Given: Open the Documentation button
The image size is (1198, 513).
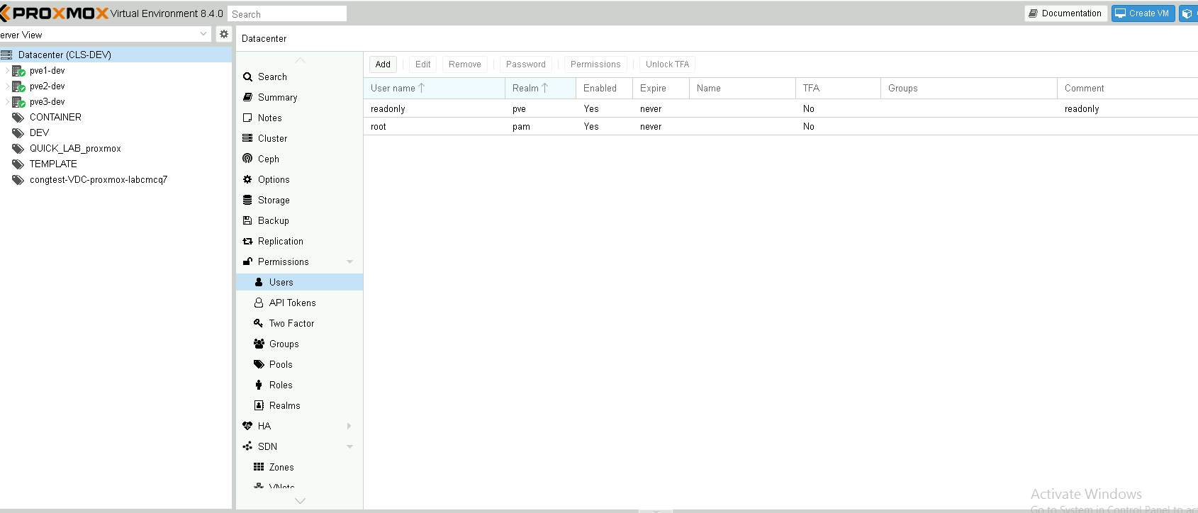Looking at the screenshot, I should click(x=1065, y=13).
